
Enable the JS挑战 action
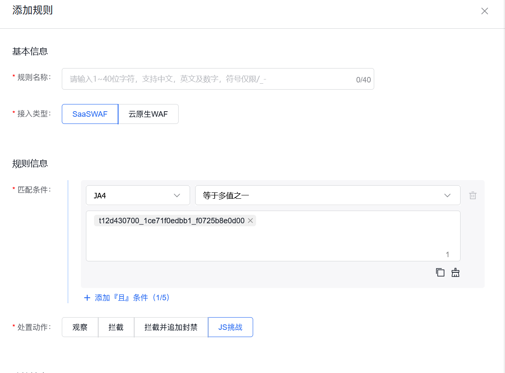tap(230, 327)
